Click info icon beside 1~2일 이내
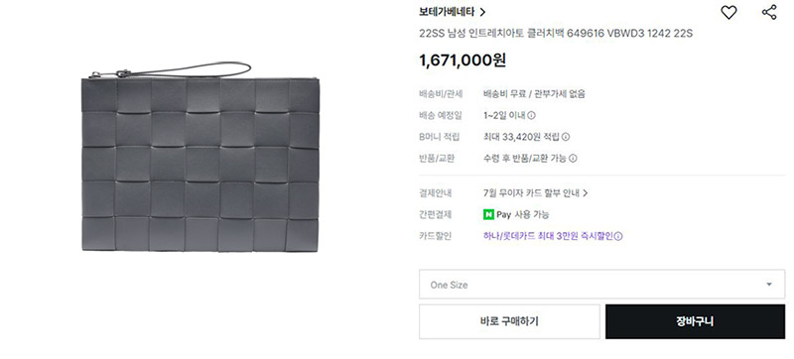794x359 pixels. click(x=531, y=115)
